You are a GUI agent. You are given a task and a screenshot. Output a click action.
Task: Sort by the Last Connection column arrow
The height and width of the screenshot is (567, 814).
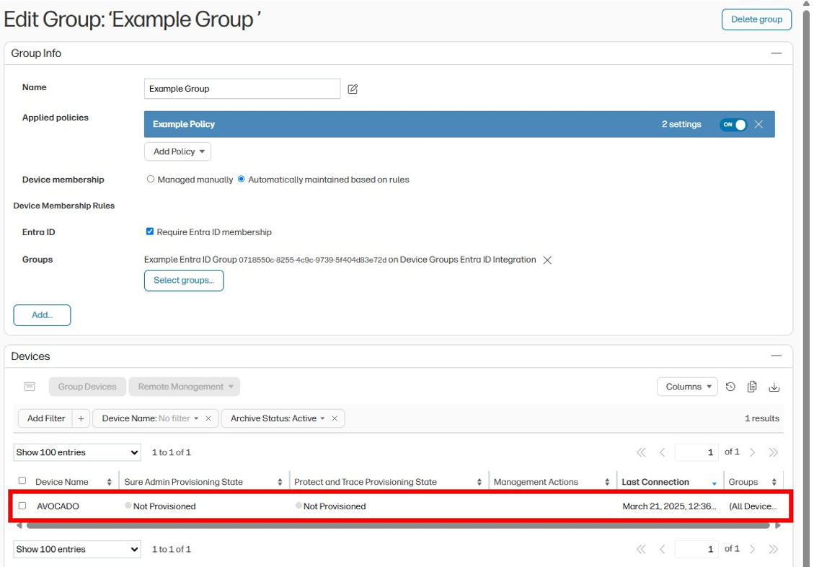click(x=714, y=482)
